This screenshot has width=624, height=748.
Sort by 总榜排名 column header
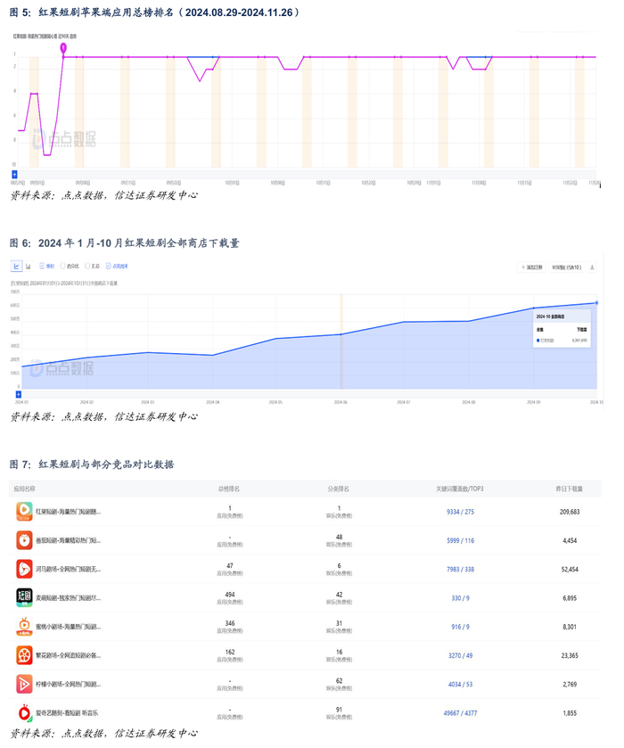(x=229, y=489)
